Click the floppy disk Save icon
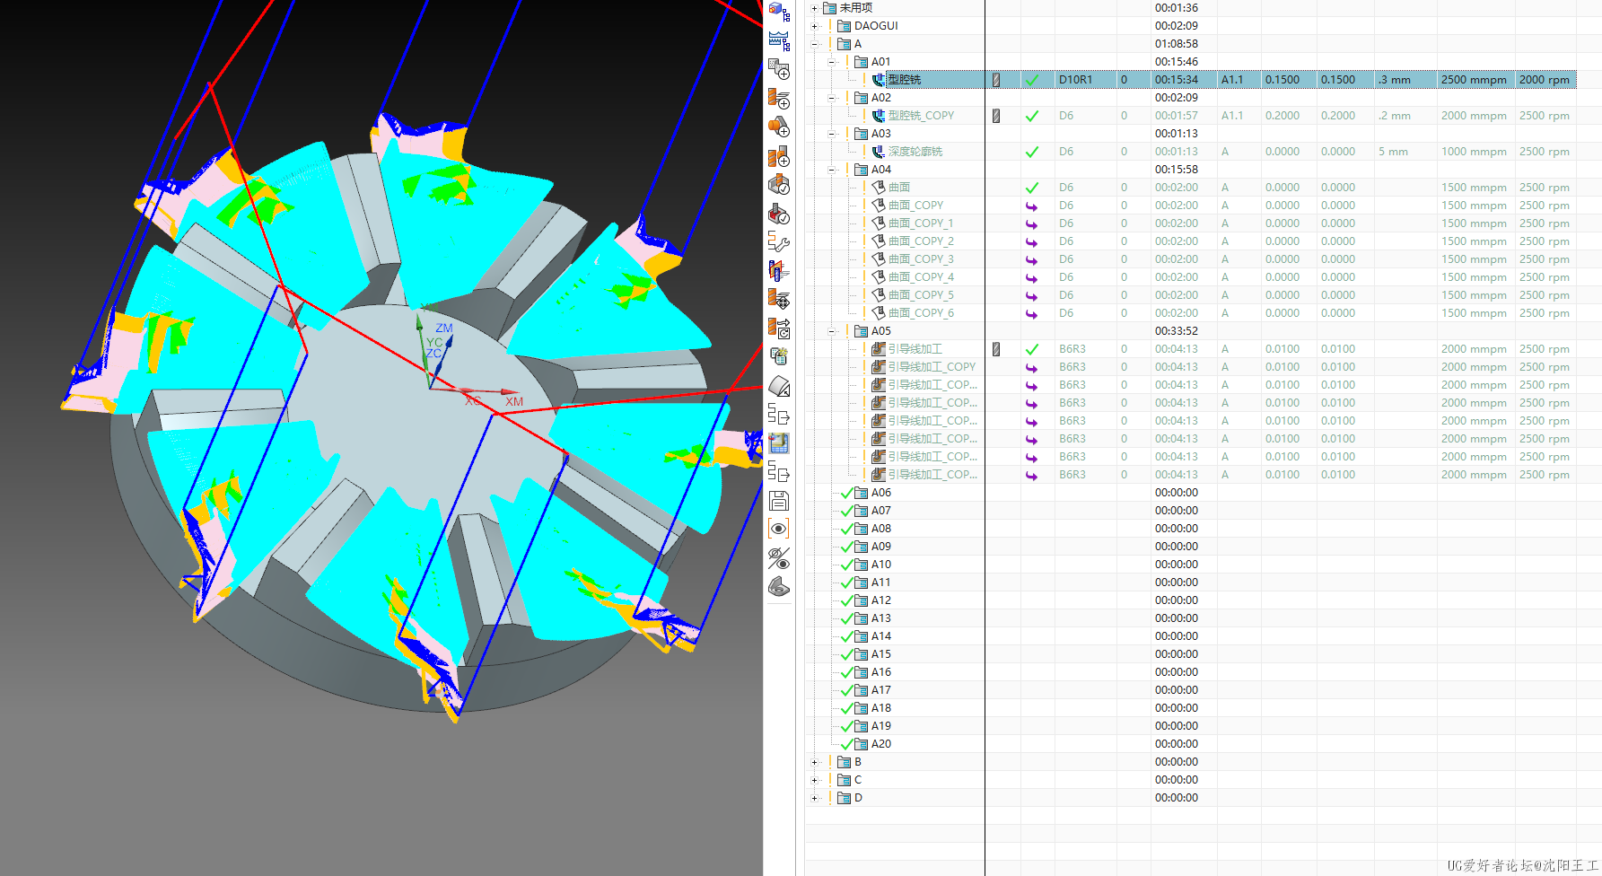1602x876 pixels. [779, 501]
